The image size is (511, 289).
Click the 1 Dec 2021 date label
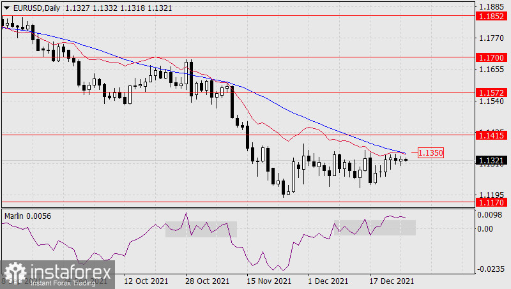tap(328, 281)
